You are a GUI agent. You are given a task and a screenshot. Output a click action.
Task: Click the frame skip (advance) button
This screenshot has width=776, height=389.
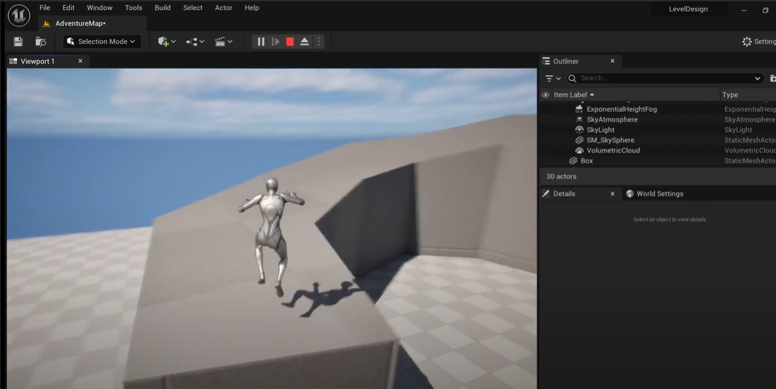[275, 42]
